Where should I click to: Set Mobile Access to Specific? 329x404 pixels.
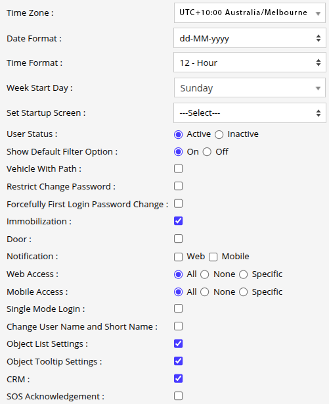point(244,292)
